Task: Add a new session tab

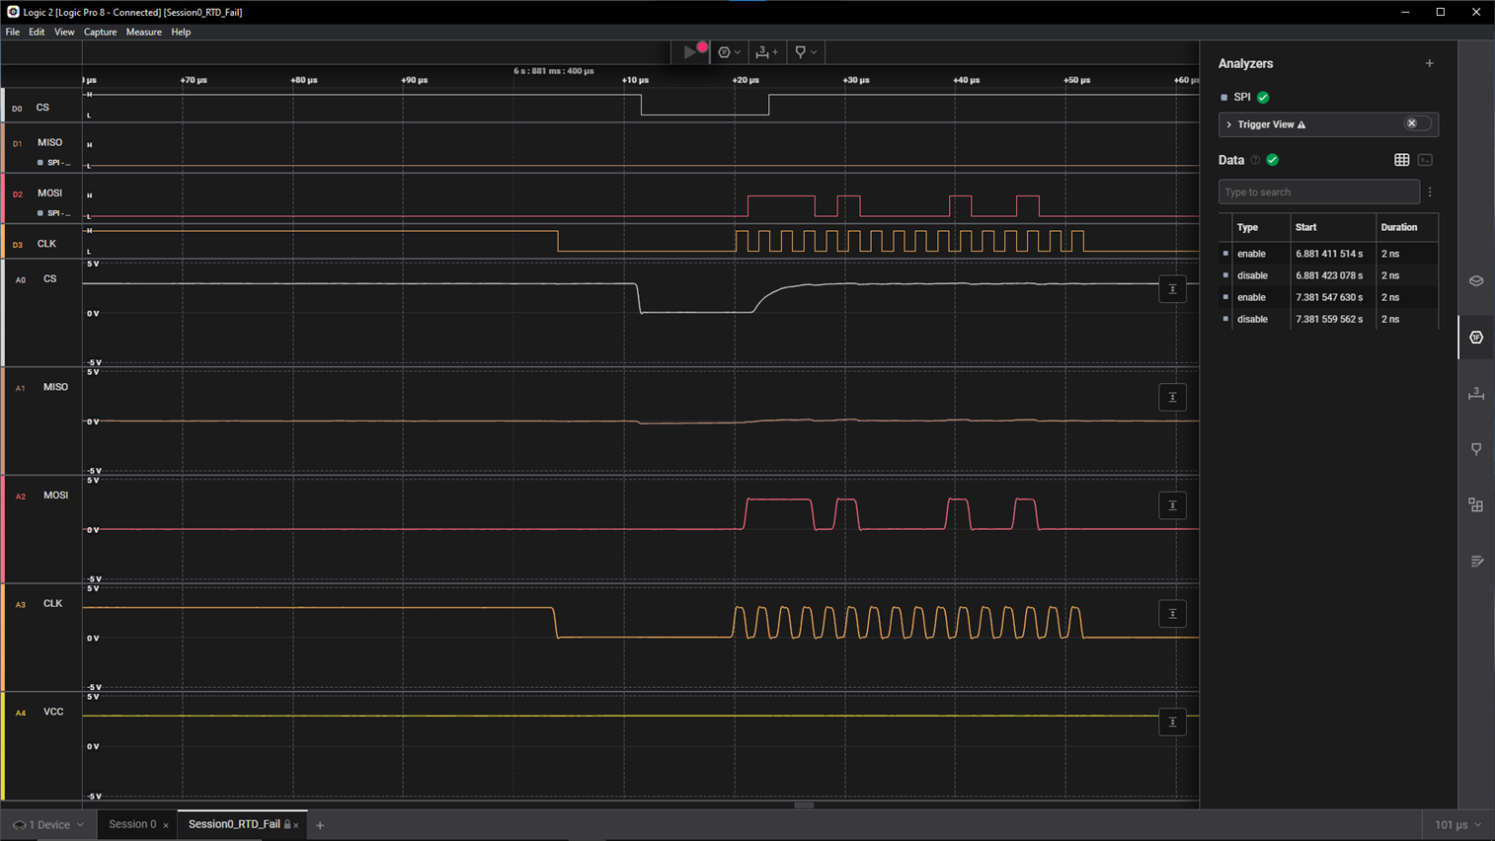Action: (320, 825)
